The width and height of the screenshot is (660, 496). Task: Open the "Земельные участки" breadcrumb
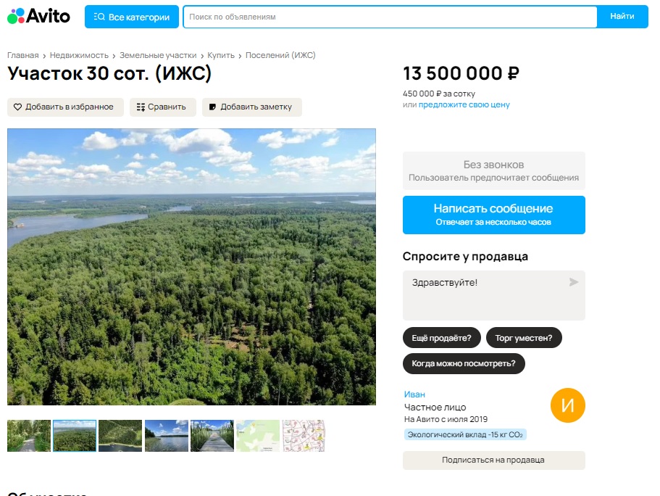click(158, 55)
